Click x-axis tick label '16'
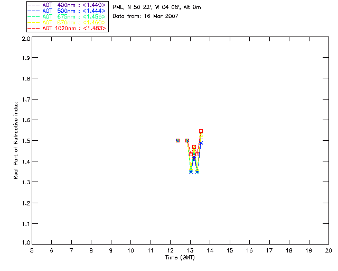The image size is (338, 271). click(250, 250)
